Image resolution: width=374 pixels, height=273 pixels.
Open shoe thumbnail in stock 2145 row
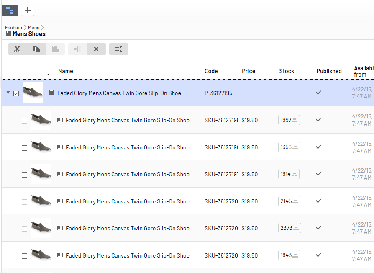pyautogui.click(x=41, y=201)
